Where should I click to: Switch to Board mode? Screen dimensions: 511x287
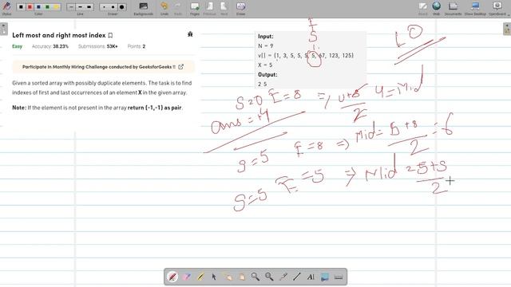pos(422,9)
